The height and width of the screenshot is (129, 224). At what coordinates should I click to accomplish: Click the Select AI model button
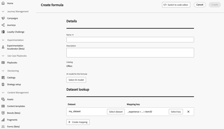(76, 80)
